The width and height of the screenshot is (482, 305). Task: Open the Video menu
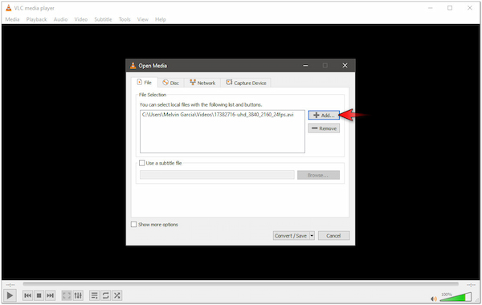click(x=81, y=19)
